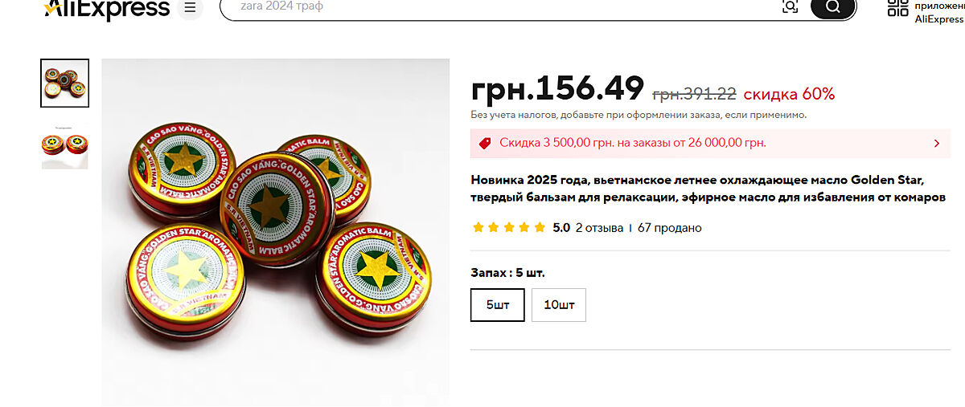Click the main Golden Star product image
965x407 pixels.
point(275,232)
